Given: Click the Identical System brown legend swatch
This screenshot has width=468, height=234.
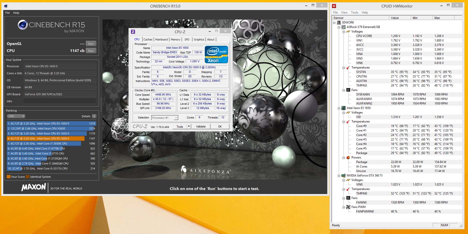Looking at the screenshot, I should pos(27,177).
